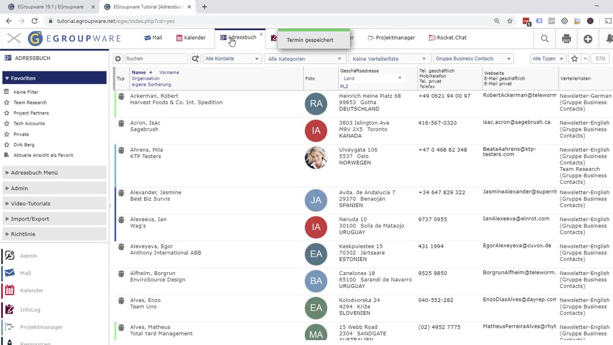Click Aktuelle Ansicht als Favorit
The height and width of the screenshot is (345, 613).
[x=43, y=155]
